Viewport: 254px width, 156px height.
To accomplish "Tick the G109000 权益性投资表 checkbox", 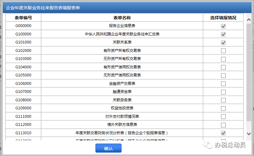I will coord(223,108).
